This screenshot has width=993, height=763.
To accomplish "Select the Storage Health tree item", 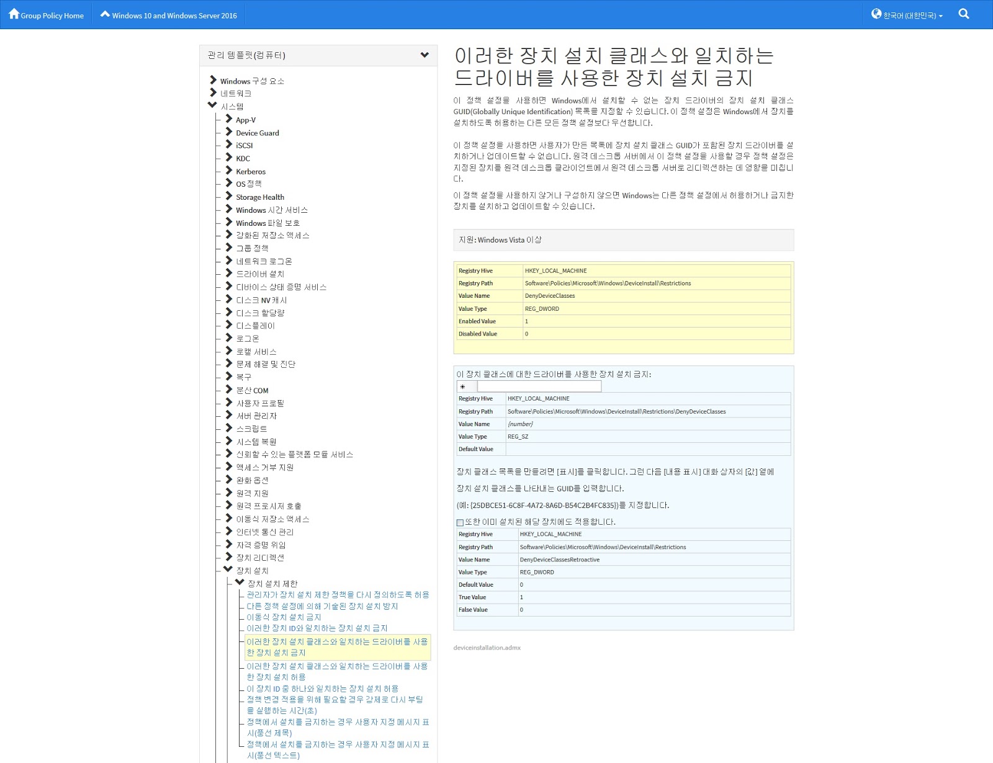I will [260, 197].
